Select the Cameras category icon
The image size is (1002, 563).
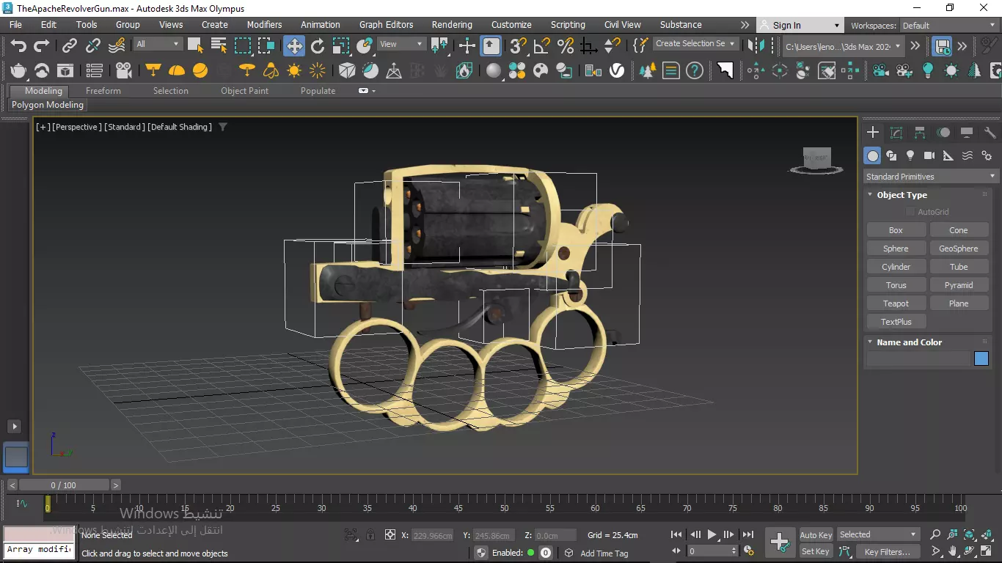(929, 155)
